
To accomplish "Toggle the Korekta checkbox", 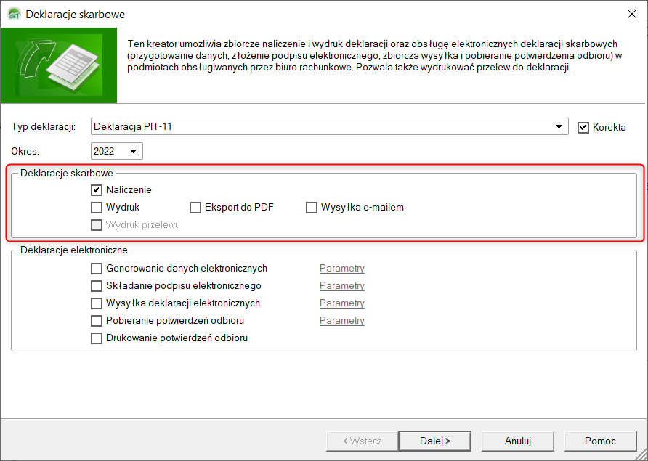I will [x=583, y=128].
